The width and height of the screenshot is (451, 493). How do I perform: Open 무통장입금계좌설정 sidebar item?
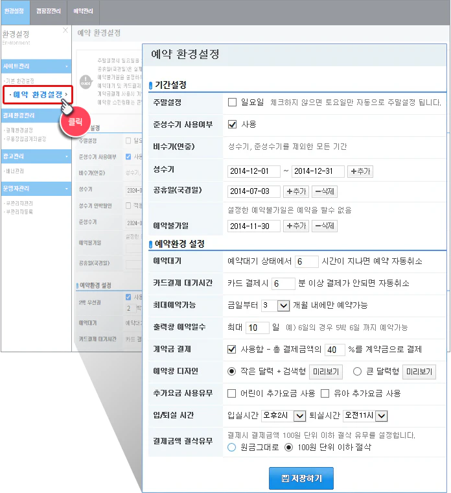[25, 139]
